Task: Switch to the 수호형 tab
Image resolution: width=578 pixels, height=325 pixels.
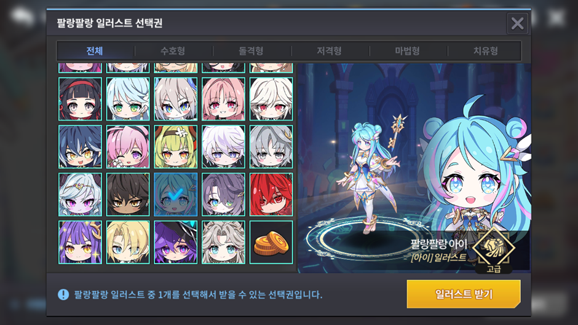Action: click(x=173, y=51)
